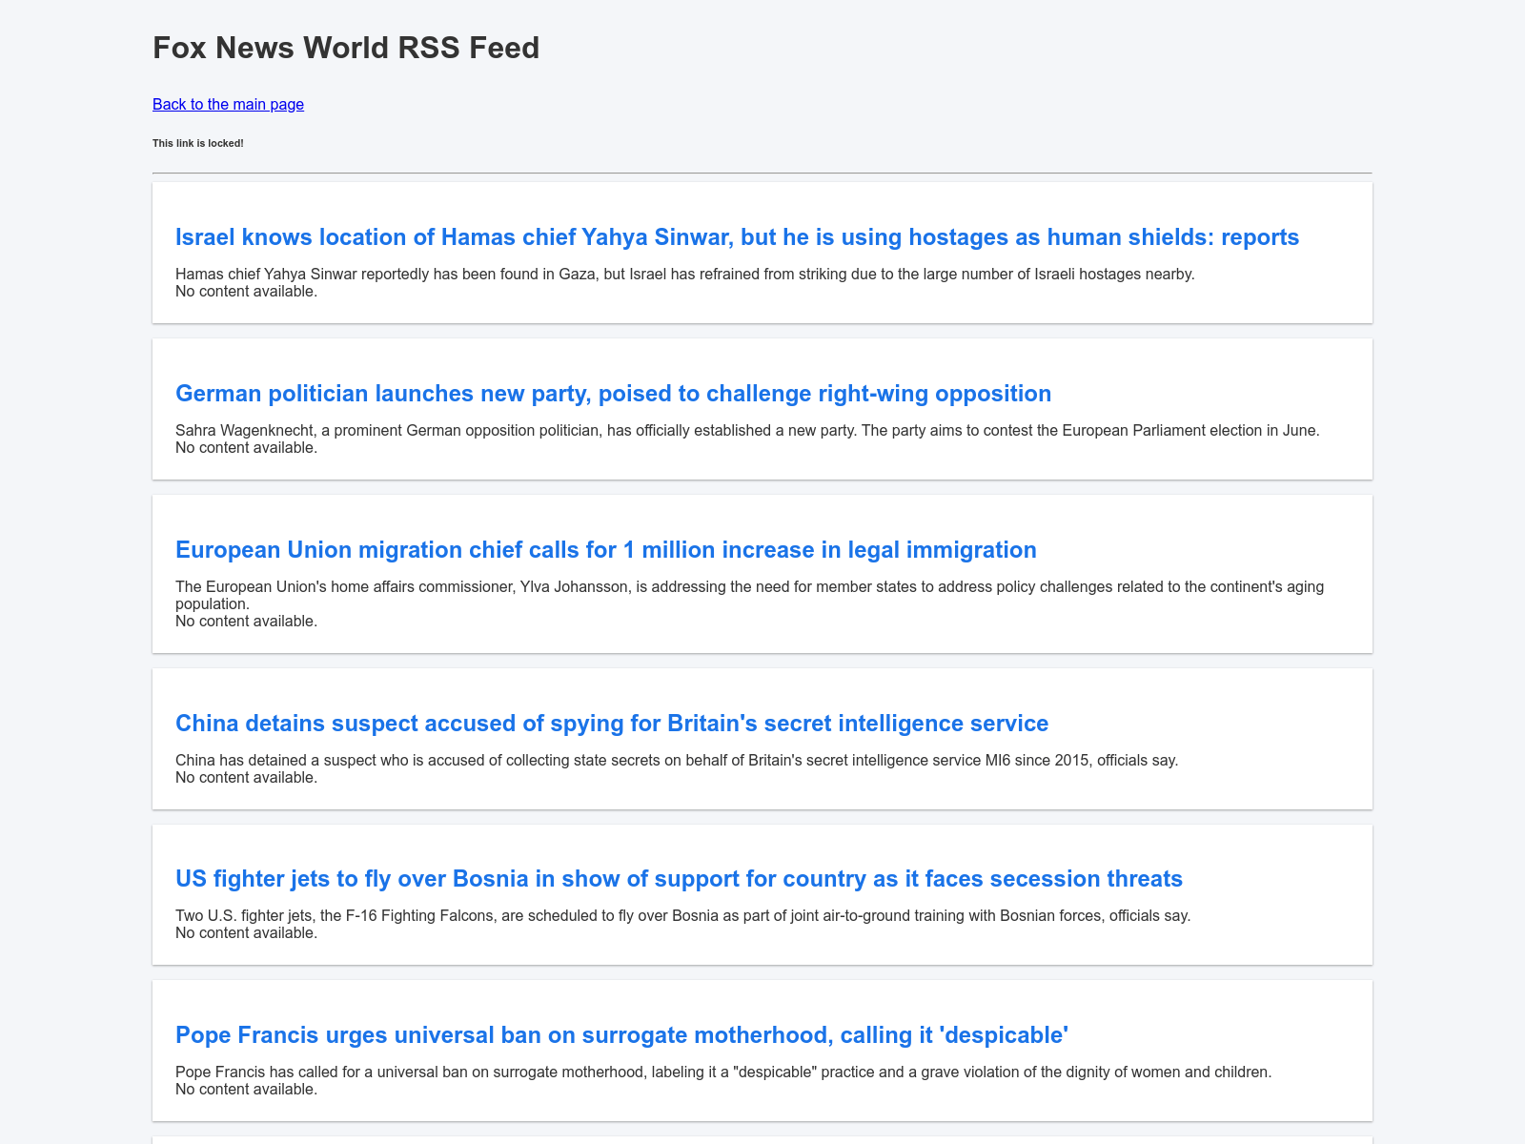Screen dimensions: 1525x1144
Task: Select 'No content available.' under the German politician article
Action: pos(246,447)
